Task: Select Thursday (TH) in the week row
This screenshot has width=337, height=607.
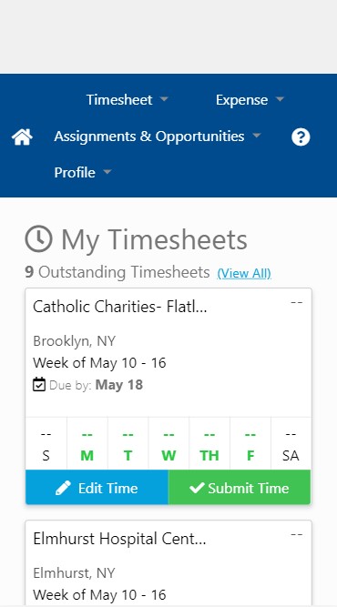Action: click(209, 443)
